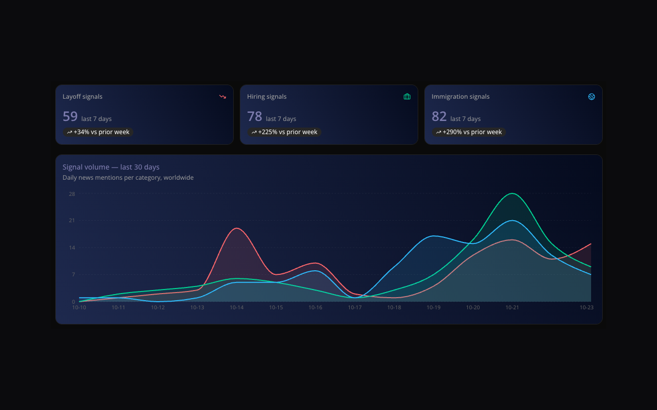Click the 10-11 date axis label
The width and height of the screenshot is (657, 410).
coord(118,307)
